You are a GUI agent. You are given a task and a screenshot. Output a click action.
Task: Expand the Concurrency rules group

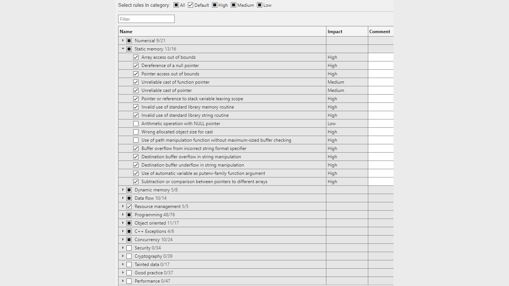(123, 240)
